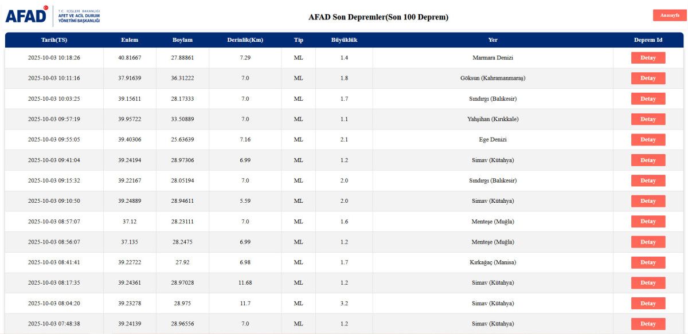Click the Enlem column header
This screenshot has height=334, width=688.
tap(130, 40)
